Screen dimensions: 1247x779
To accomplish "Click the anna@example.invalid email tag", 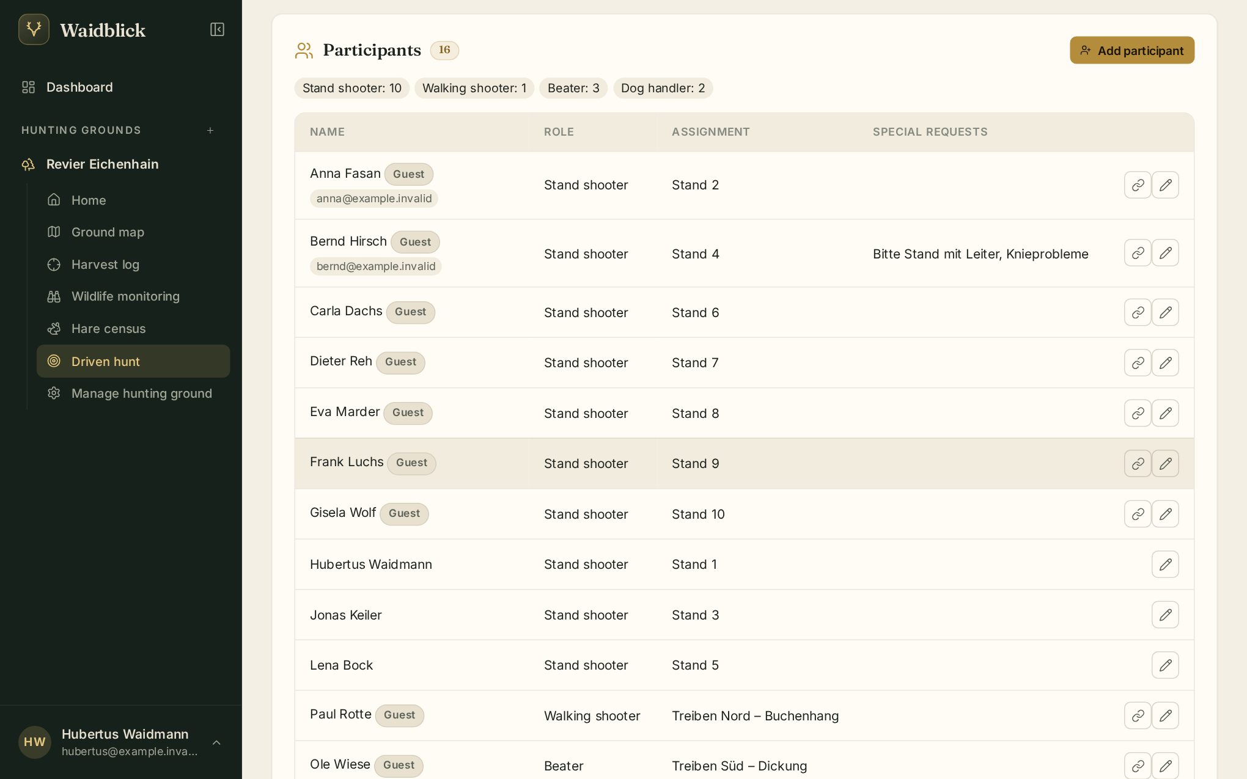I will [374, 199].
